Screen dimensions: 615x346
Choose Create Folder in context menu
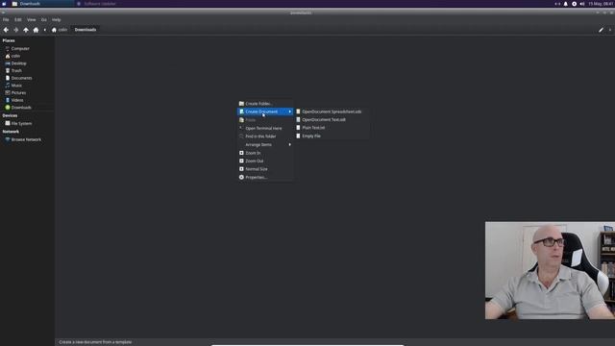tap(265, 104)
